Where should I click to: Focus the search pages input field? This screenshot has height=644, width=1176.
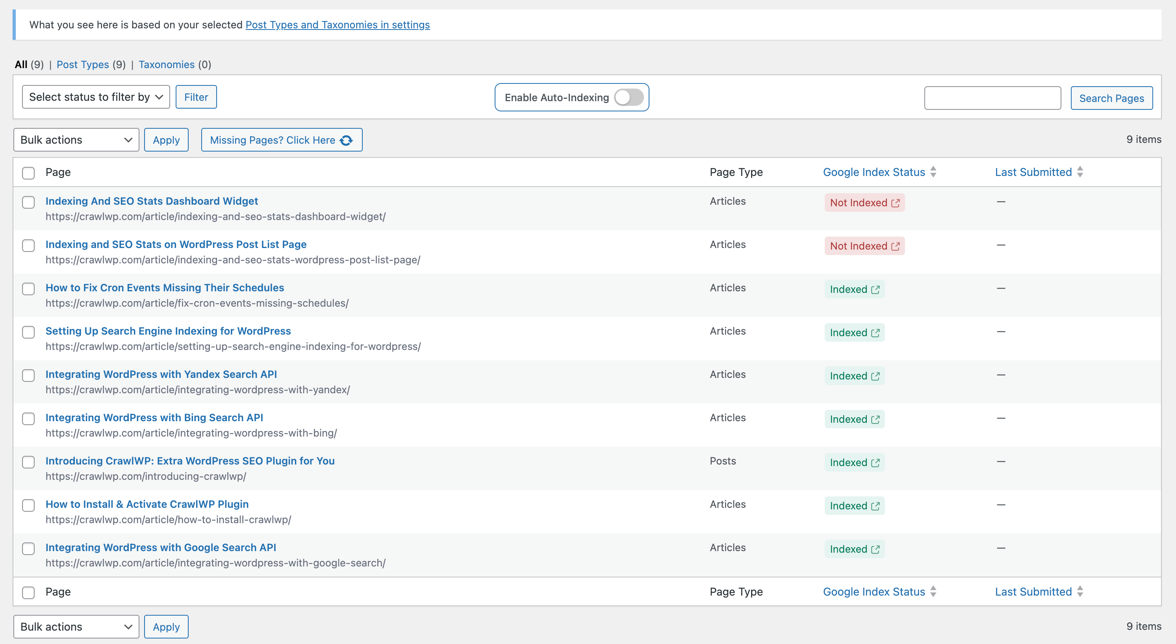(992, 98)
